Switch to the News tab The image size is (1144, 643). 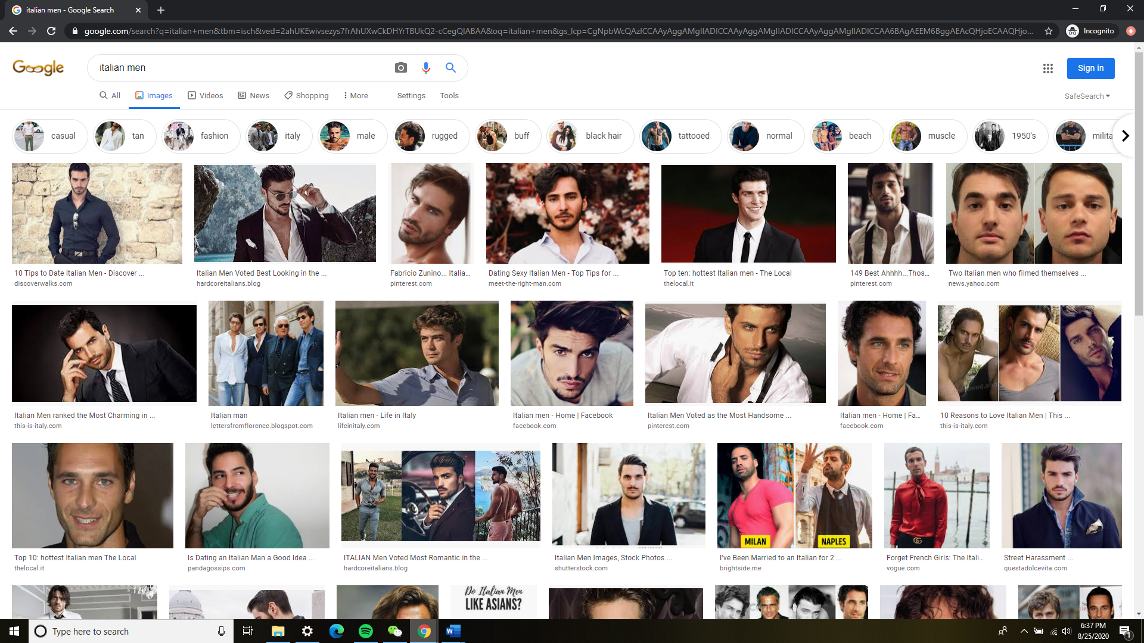[x=253, y=95]
